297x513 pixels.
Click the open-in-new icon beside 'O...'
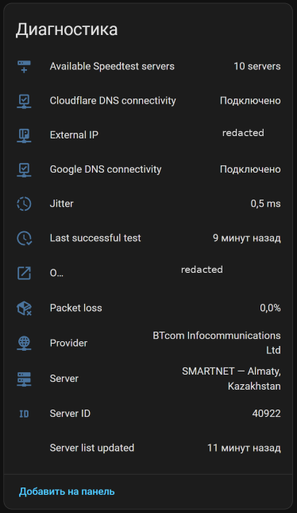(x=24, y=273)
